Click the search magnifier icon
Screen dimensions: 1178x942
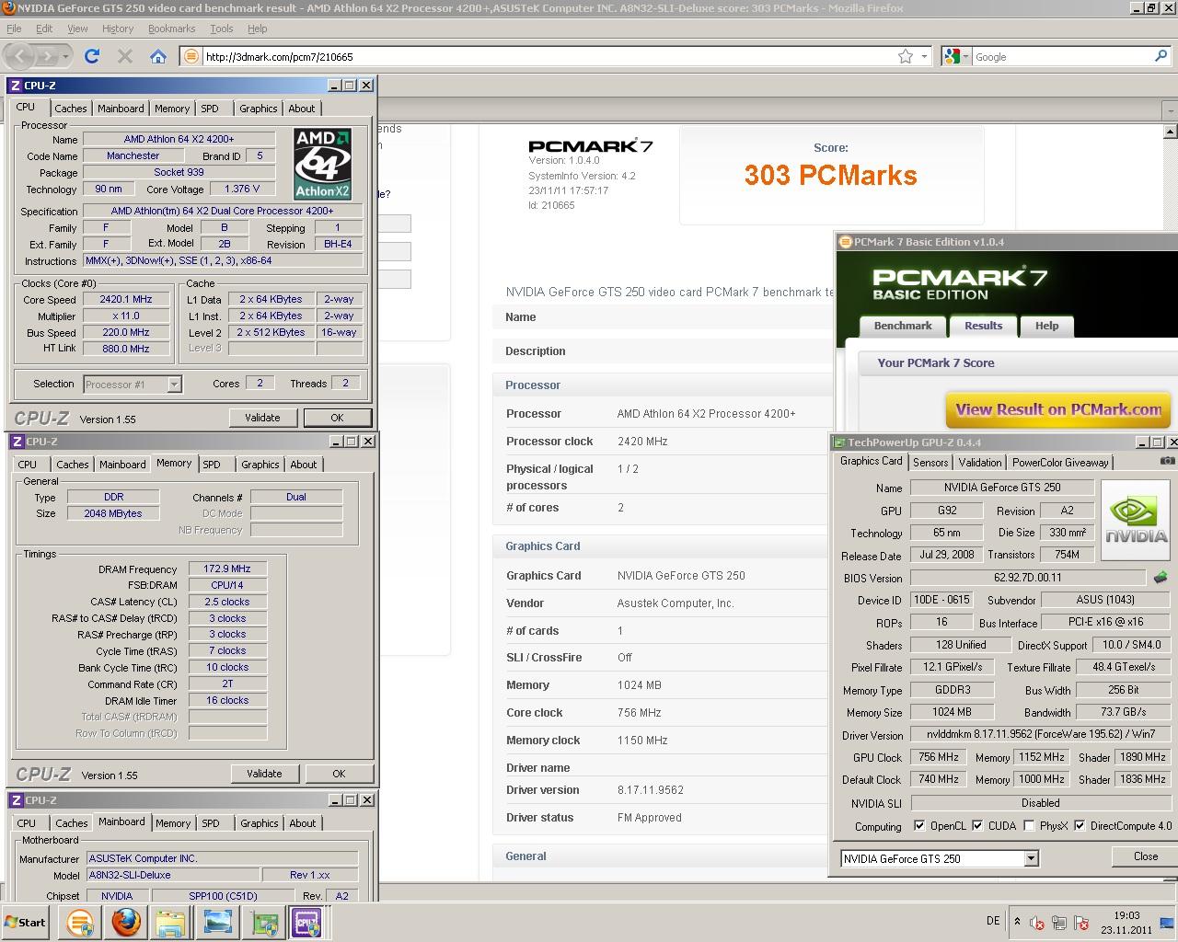pyautogui.click(x=1161, y=56)
